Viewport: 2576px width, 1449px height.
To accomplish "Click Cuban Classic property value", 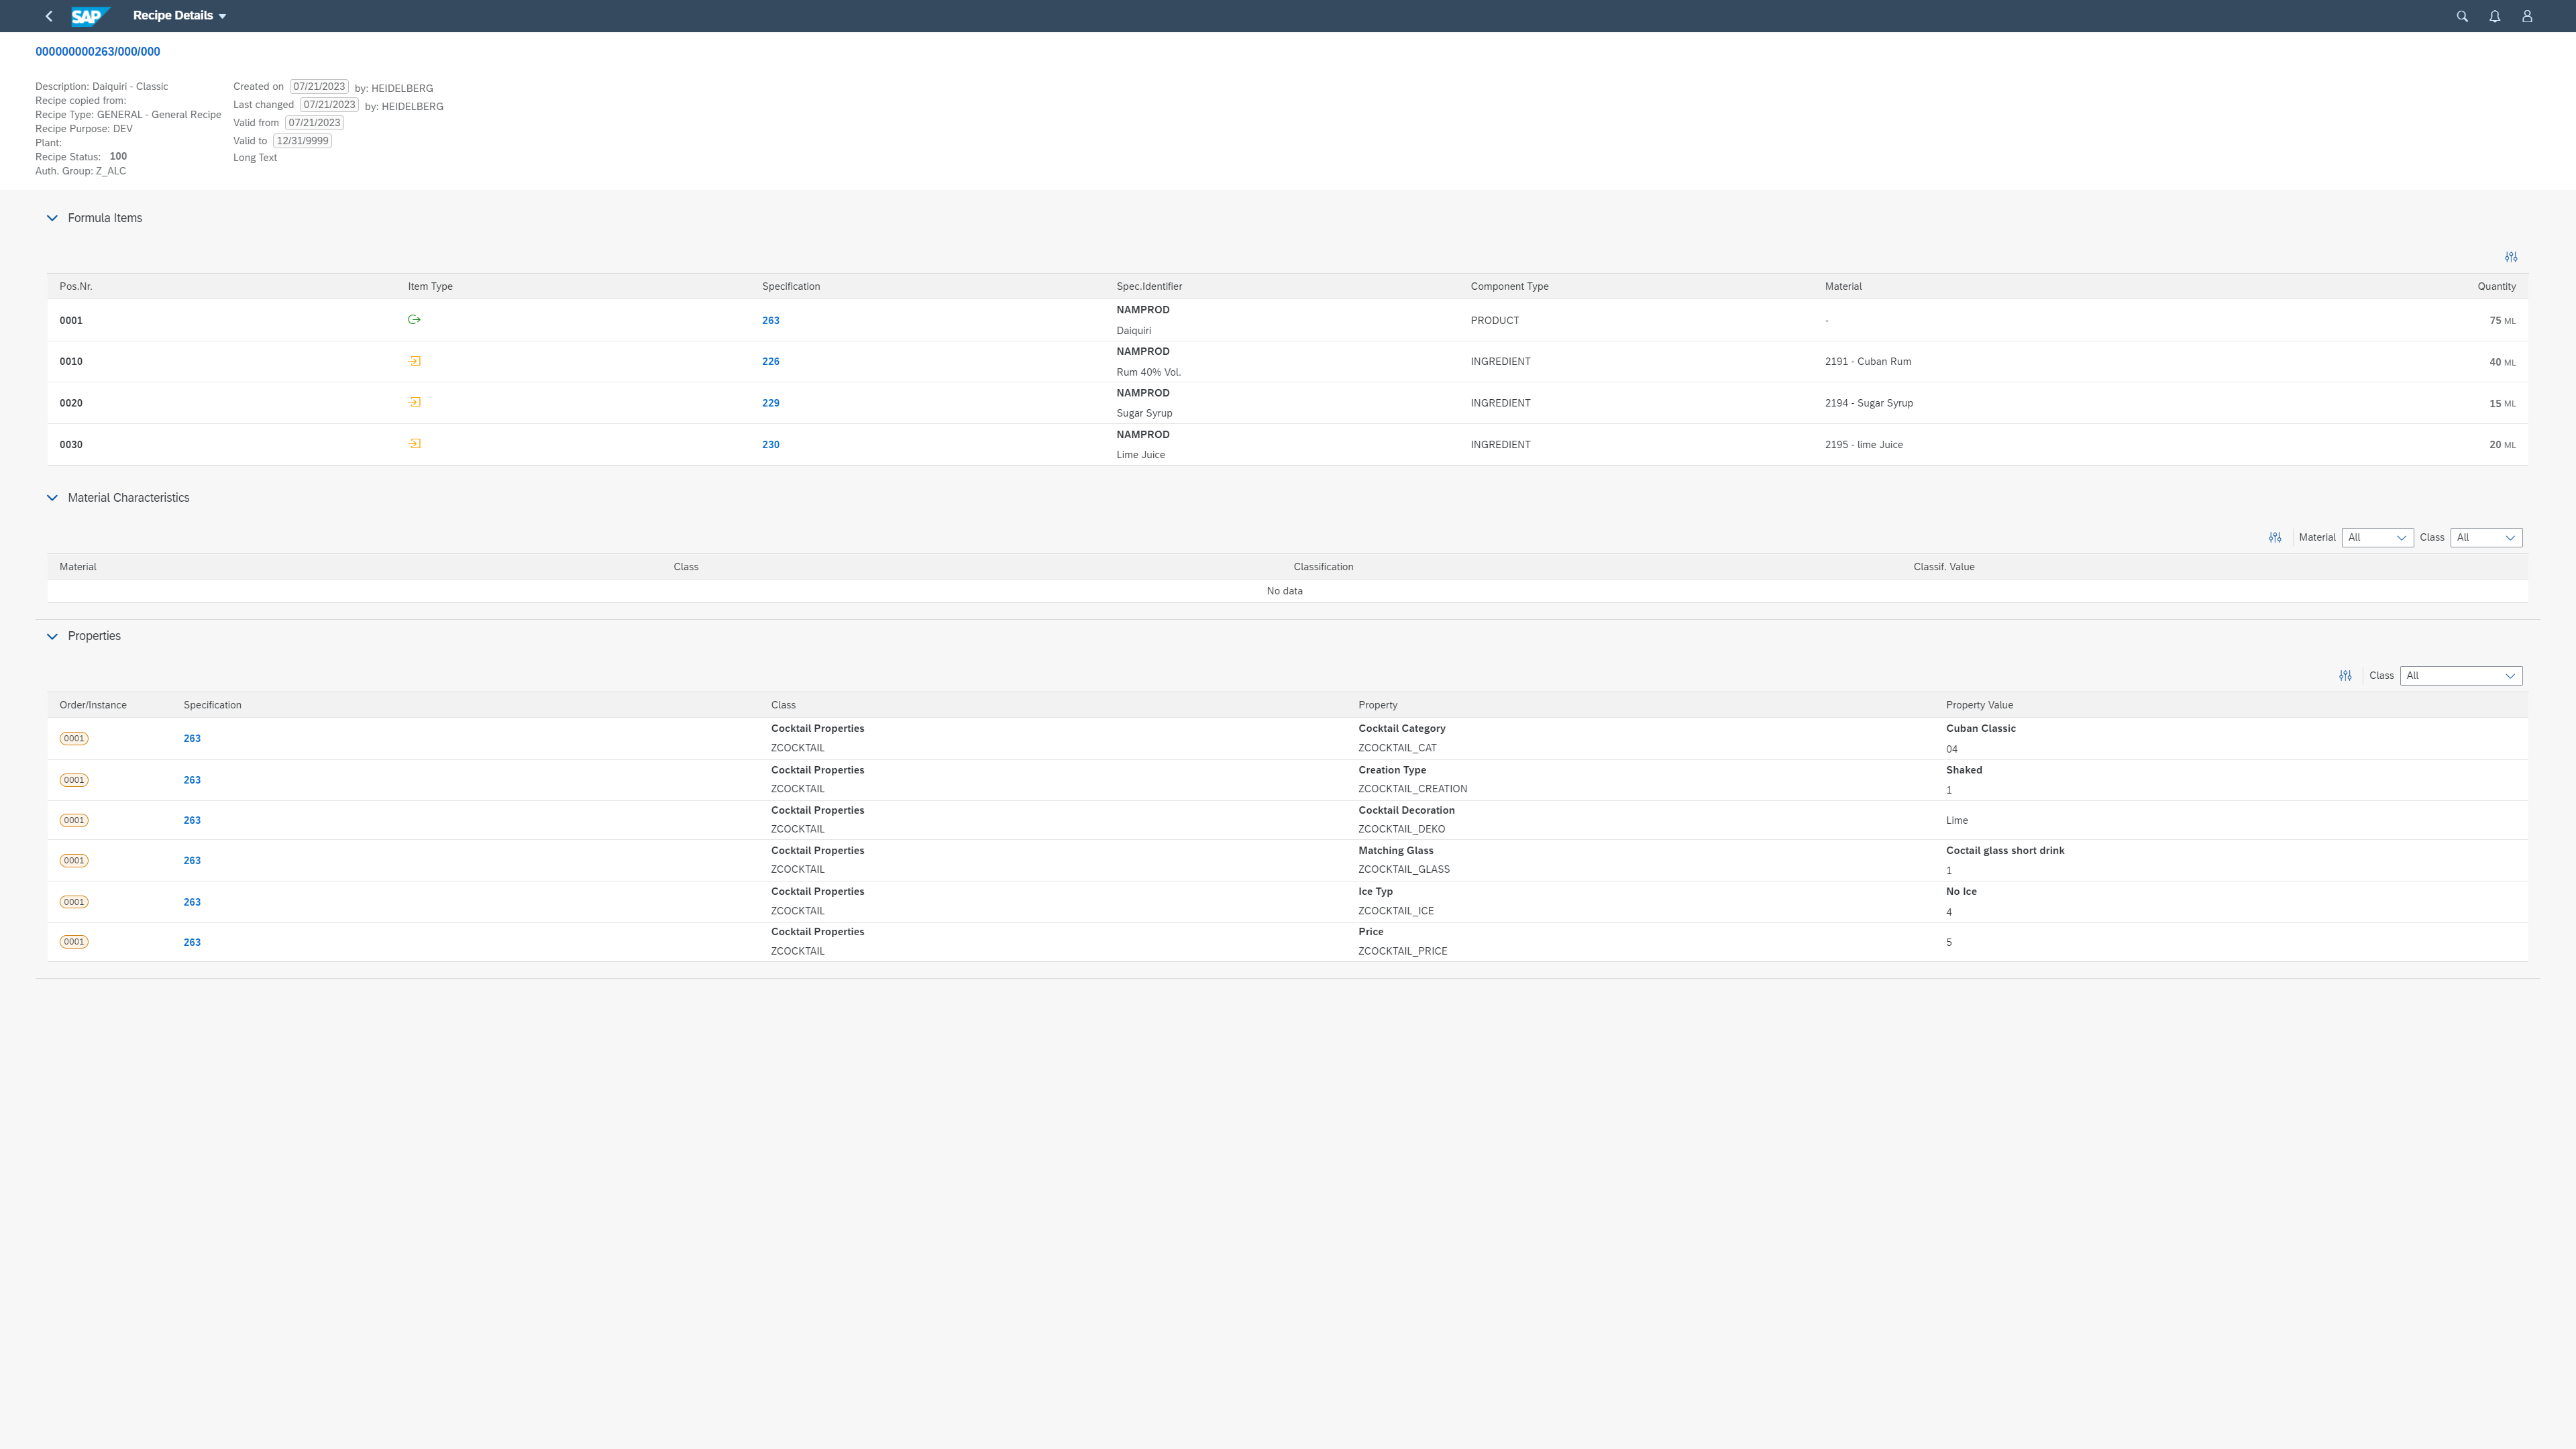I will pyautogui.click(x=1980, y=729).
